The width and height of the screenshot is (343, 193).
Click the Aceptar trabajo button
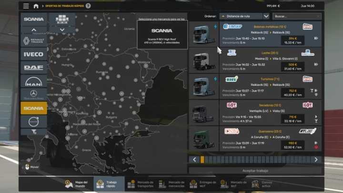tap(255, 171)
